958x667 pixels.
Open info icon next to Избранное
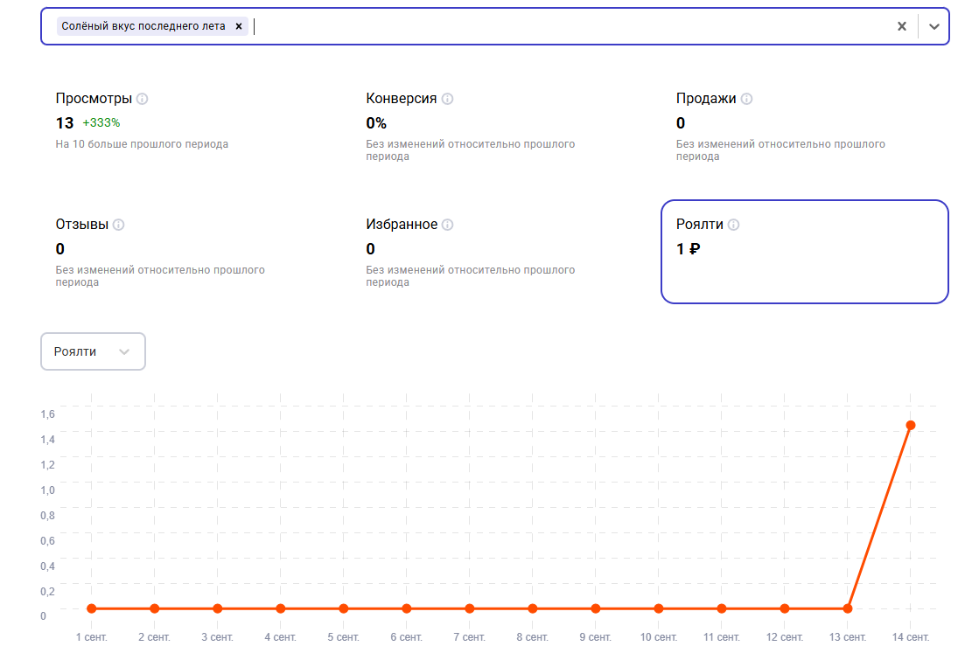point(447,225)
